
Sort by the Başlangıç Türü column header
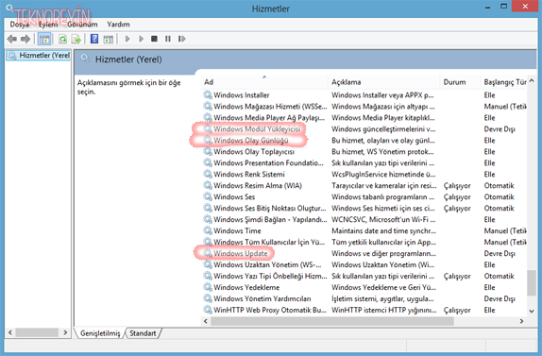coord(503,82)
